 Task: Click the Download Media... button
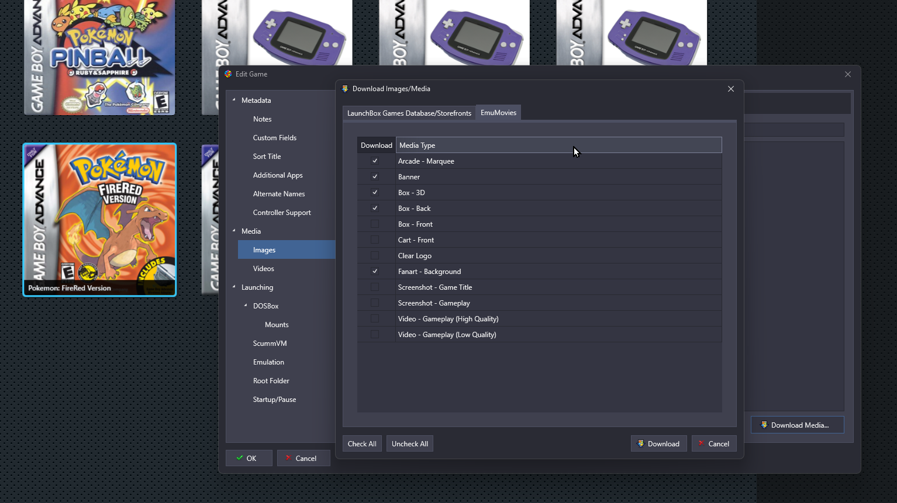tap(798, 425)
